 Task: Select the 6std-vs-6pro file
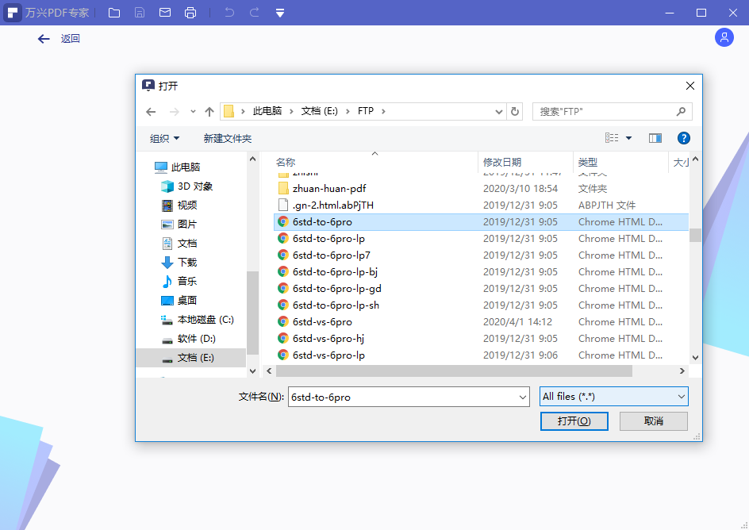click(x=322, y=322)
